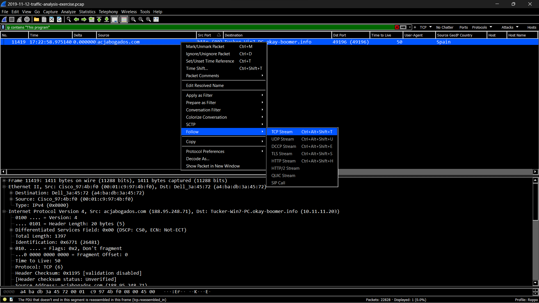
Task: Open capture options gear icon
Action: click(27, 19)
